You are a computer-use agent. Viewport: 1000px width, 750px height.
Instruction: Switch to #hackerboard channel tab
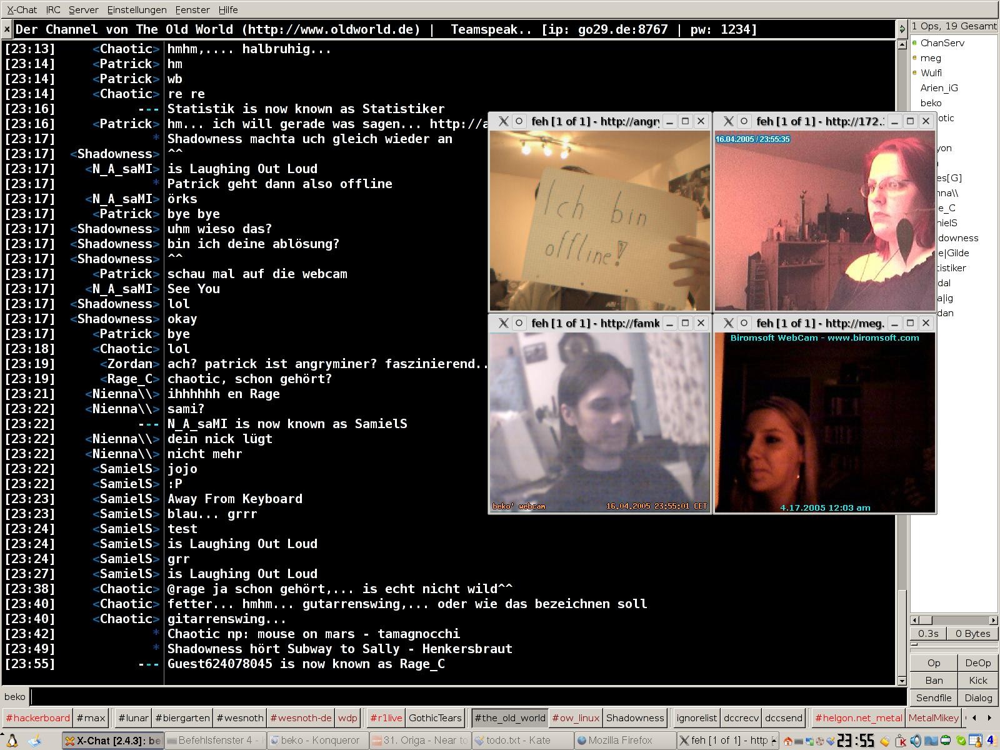click(38, 717)
